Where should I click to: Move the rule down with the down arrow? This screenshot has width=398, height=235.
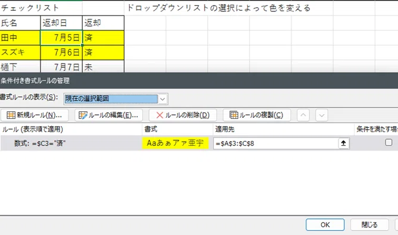322,115
